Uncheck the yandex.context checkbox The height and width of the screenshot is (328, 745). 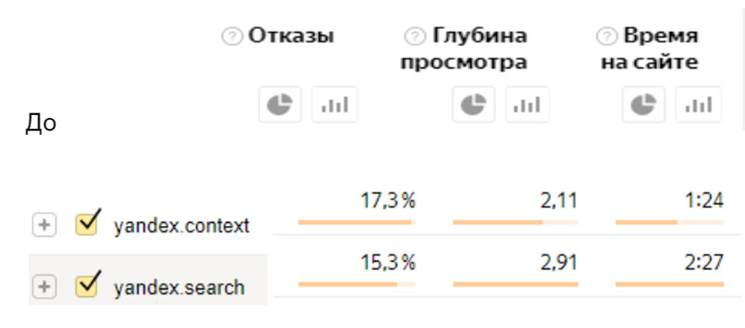[87, 224]
